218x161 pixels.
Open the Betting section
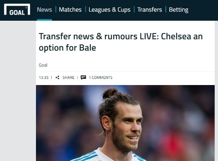178,9
